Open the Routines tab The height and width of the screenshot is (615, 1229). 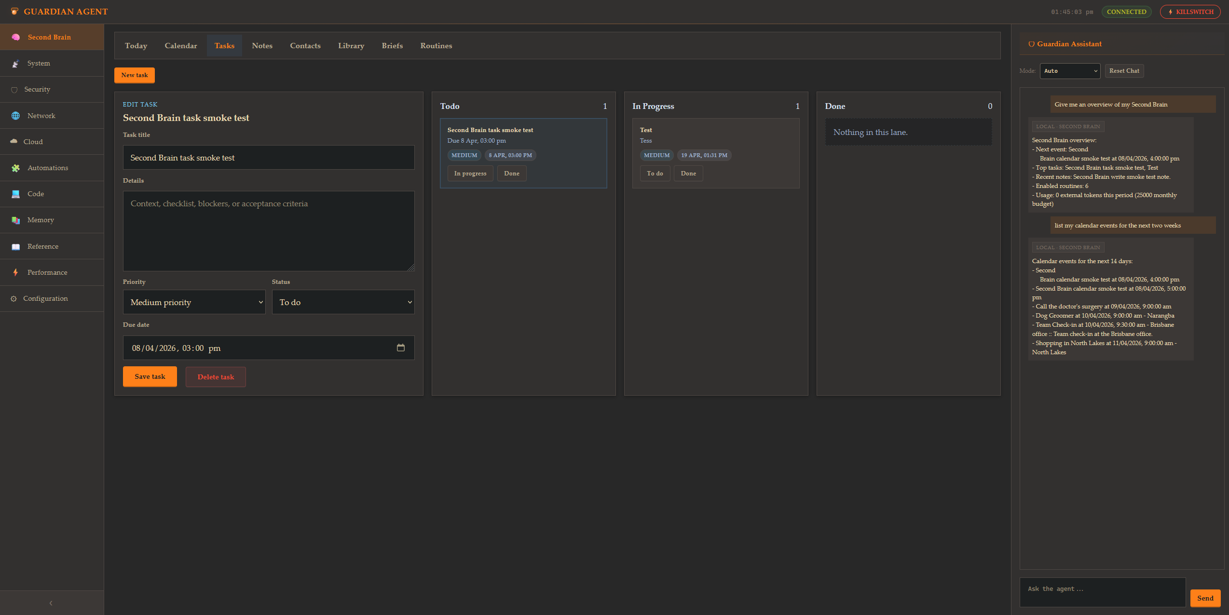(x=436, y=46)
